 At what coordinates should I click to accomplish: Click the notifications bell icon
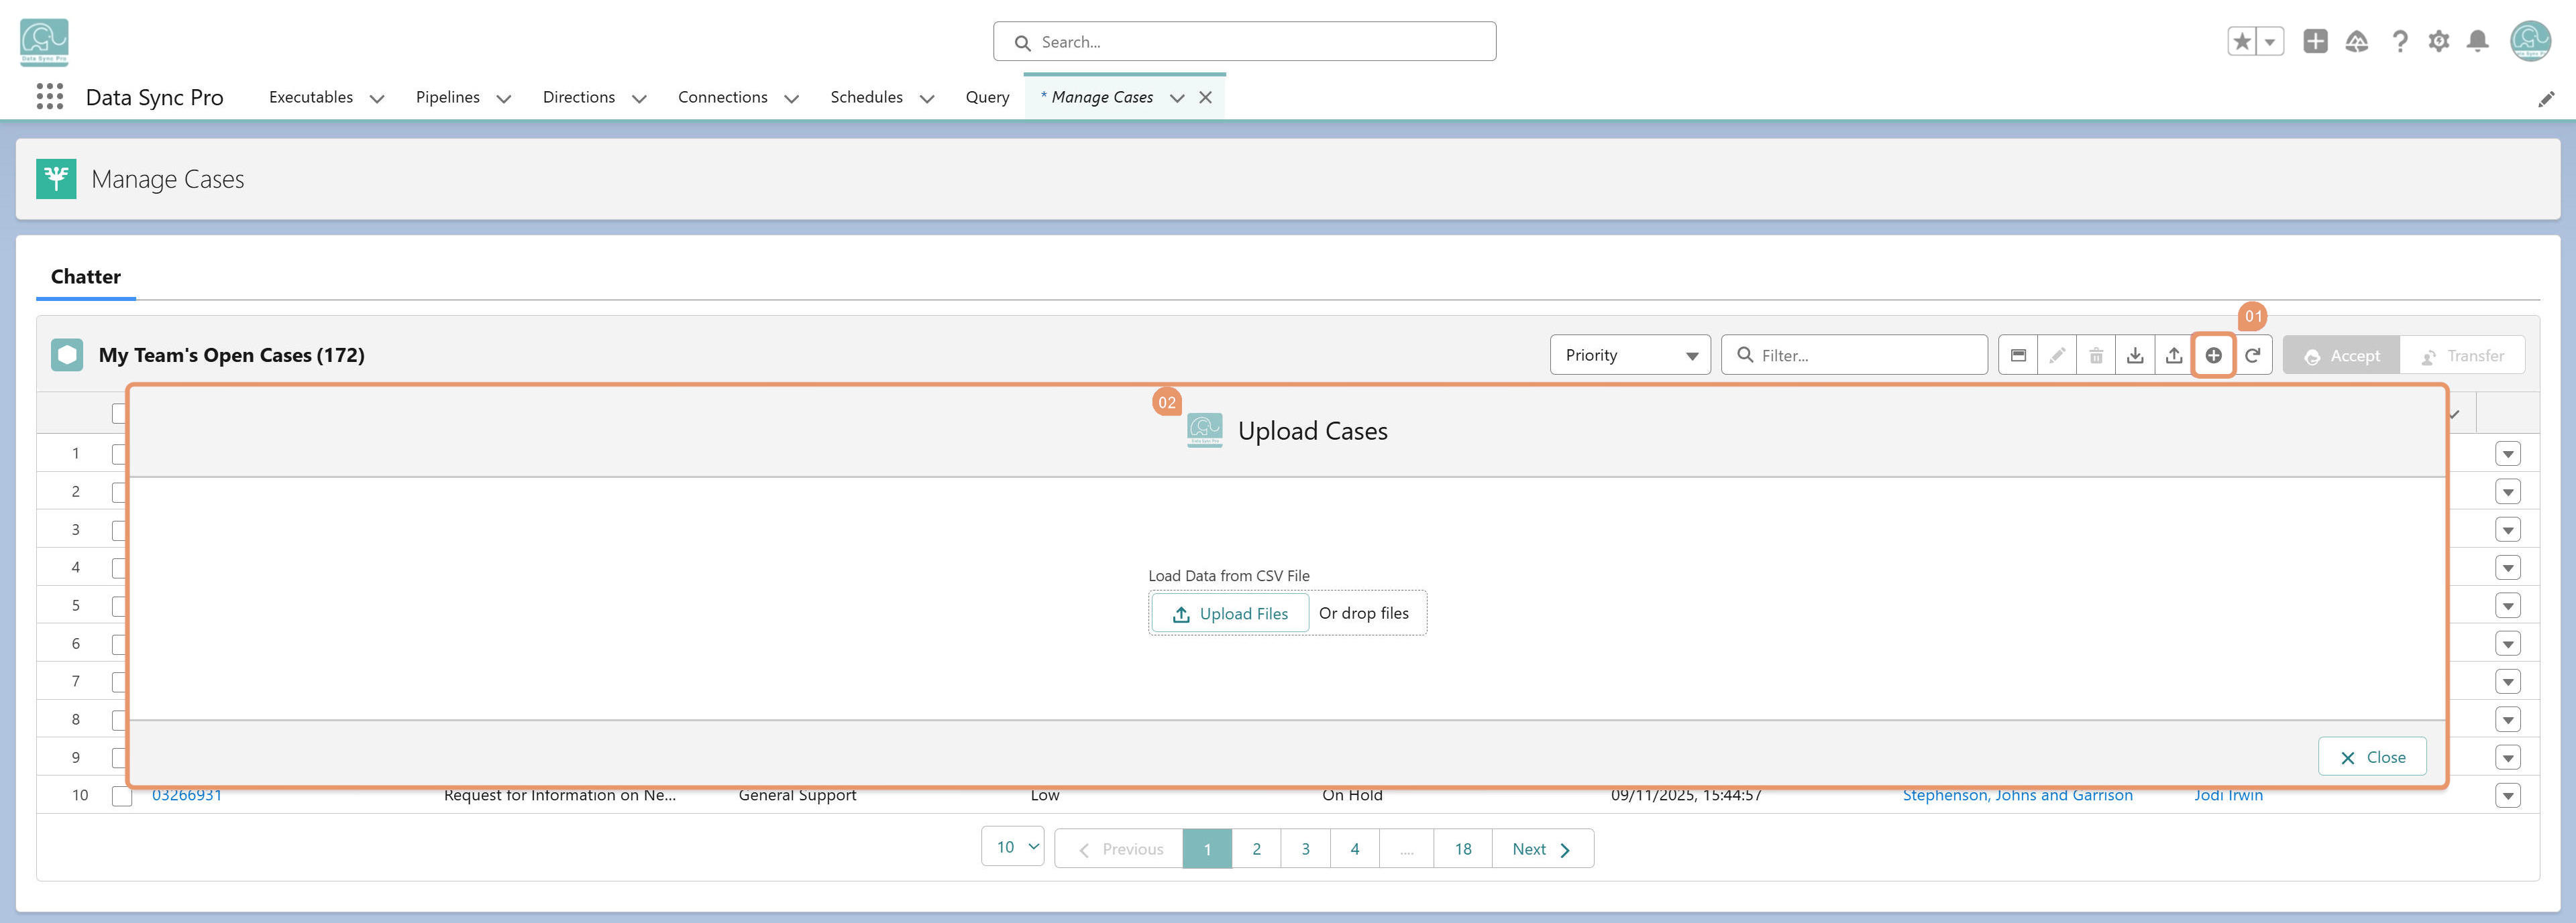pyautogui.click(x=2477, y=41)
